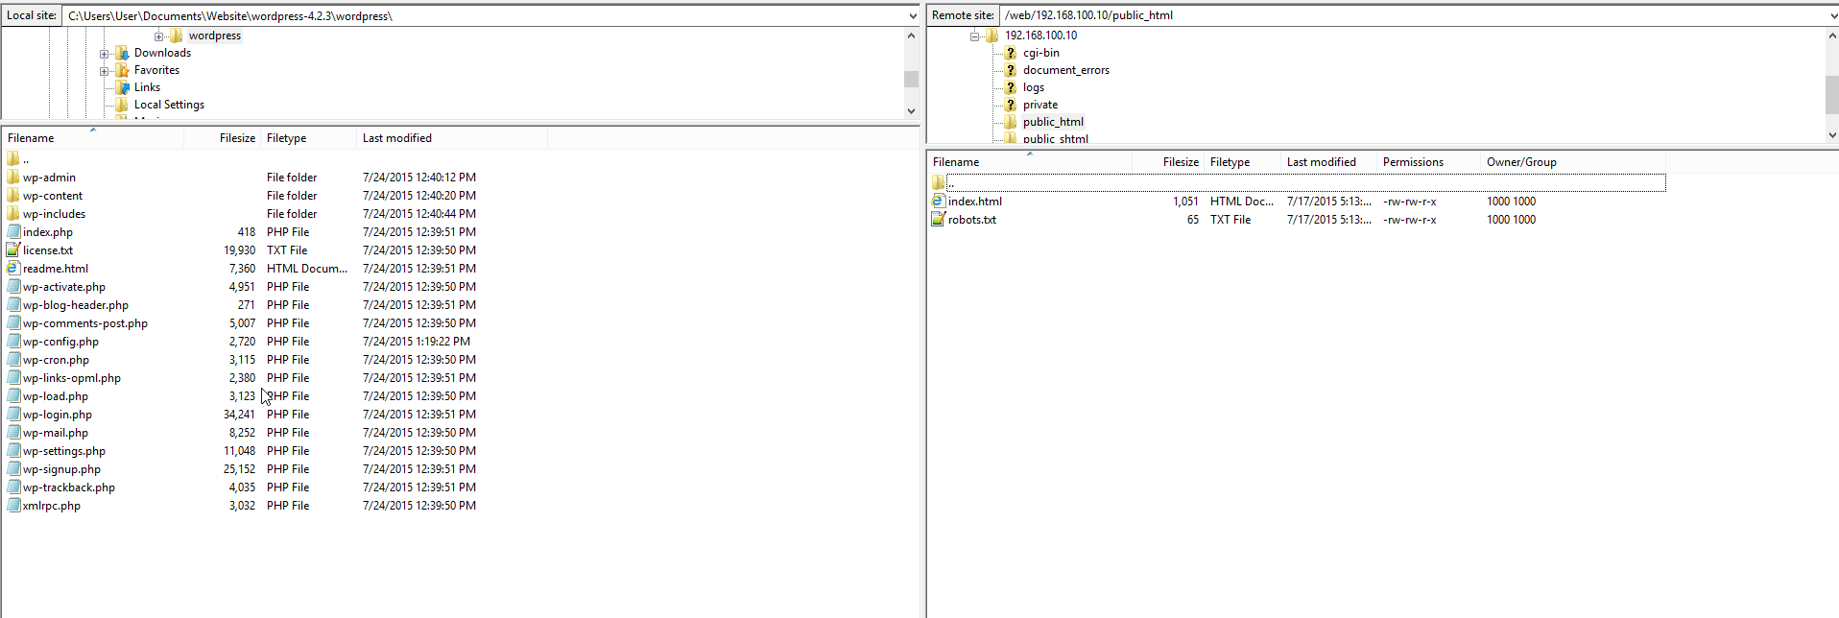Click the local parent directory folder icon
Viewport: 1839px width, 618px height.
click(x=13, y=159)
